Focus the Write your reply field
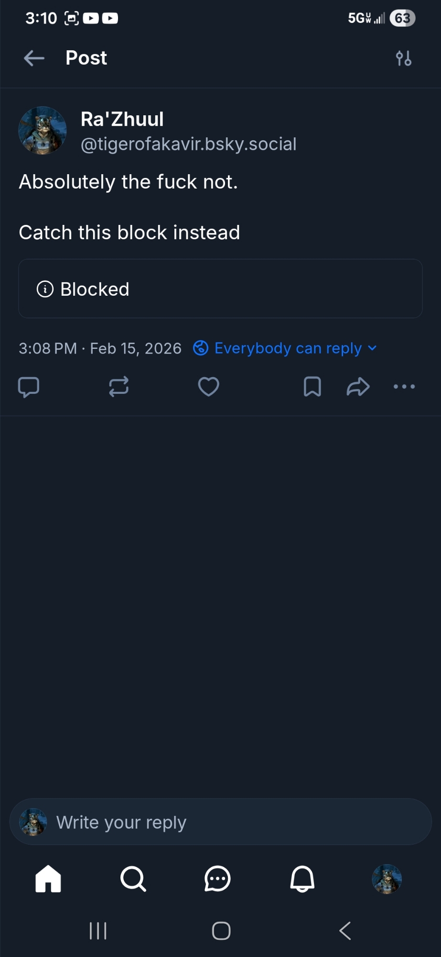 (x=229, y=822)
